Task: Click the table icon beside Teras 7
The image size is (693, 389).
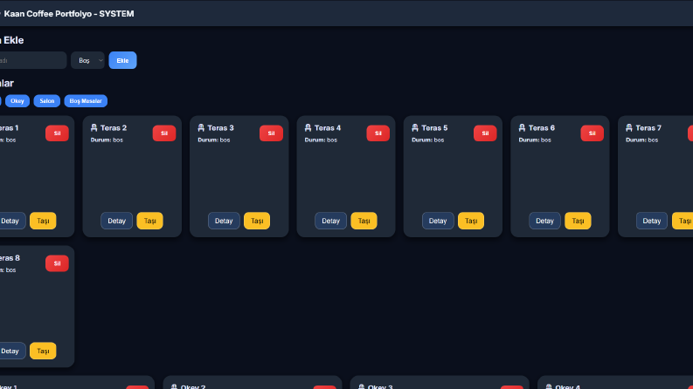Action: pyautogui.click(x=629, y=128)
